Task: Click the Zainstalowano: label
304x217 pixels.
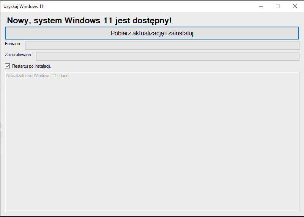Action: tap(19, 55)
